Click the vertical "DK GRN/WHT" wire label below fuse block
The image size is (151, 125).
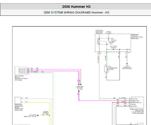(x=98, y=59)
